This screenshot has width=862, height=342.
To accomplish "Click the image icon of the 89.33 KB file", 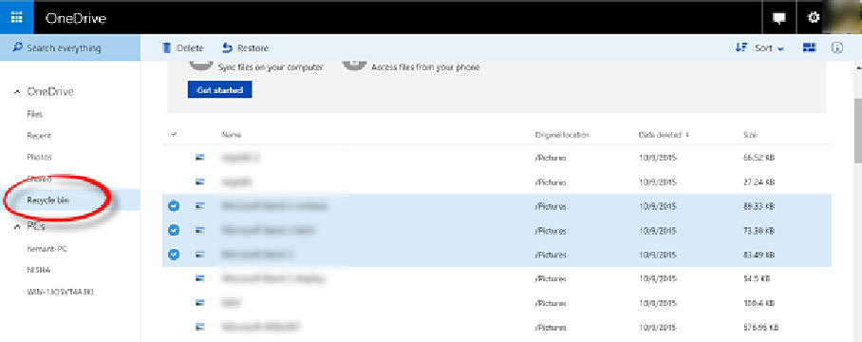I will click(x=200, y=205).
